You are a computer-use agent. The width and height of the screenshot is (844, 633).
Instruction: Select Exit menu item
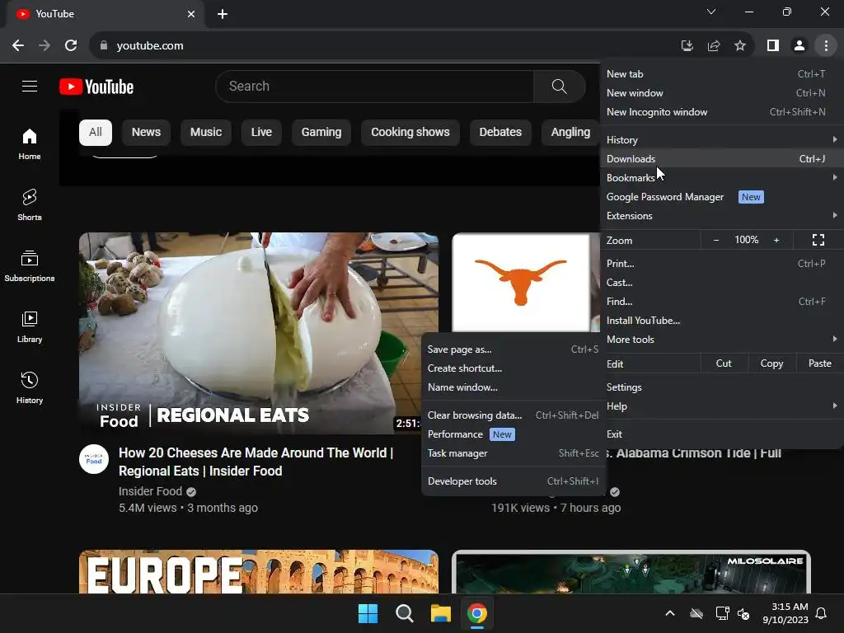coord(721,434)
